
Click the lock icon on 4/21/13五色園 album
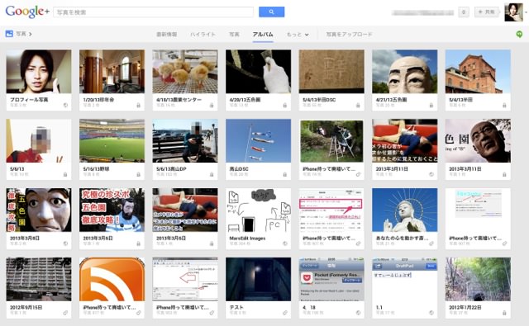click(431, 105)
